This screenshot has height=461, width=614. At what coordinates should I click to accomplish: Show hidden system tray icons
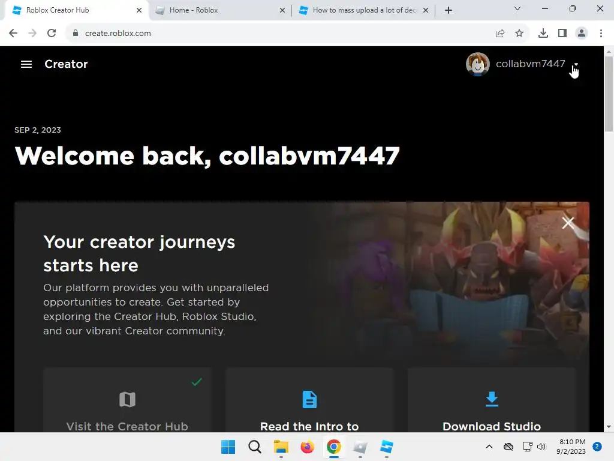click(x=489, y=447)
